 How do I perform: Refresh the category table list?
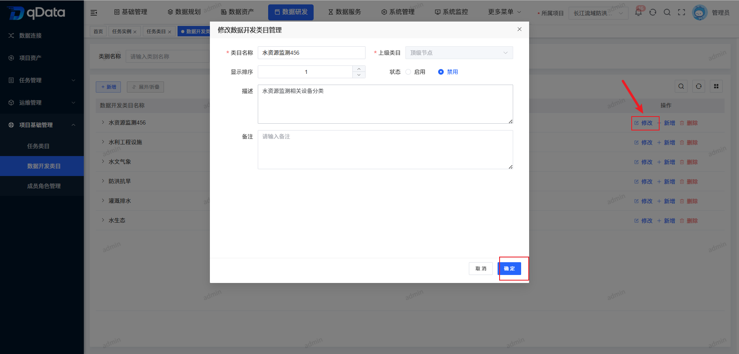[699, 86]
